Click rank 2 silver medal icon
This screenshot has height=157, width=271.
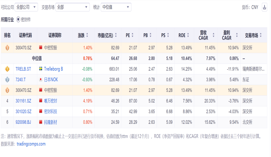(7, 80)
